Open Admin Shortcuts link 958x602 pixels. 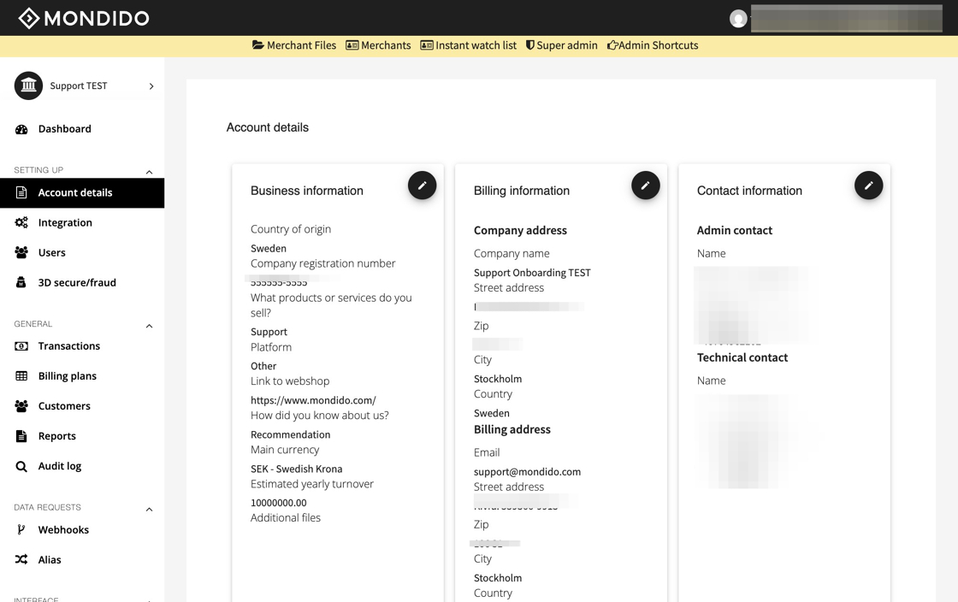click(653, 45)
